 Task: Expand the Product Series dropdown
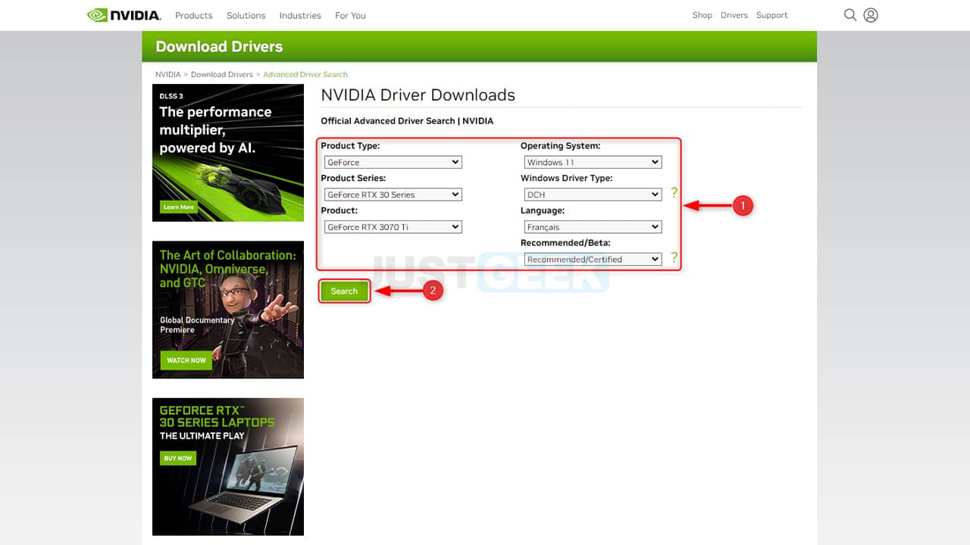pyautogui.click(x=393, y=195)
